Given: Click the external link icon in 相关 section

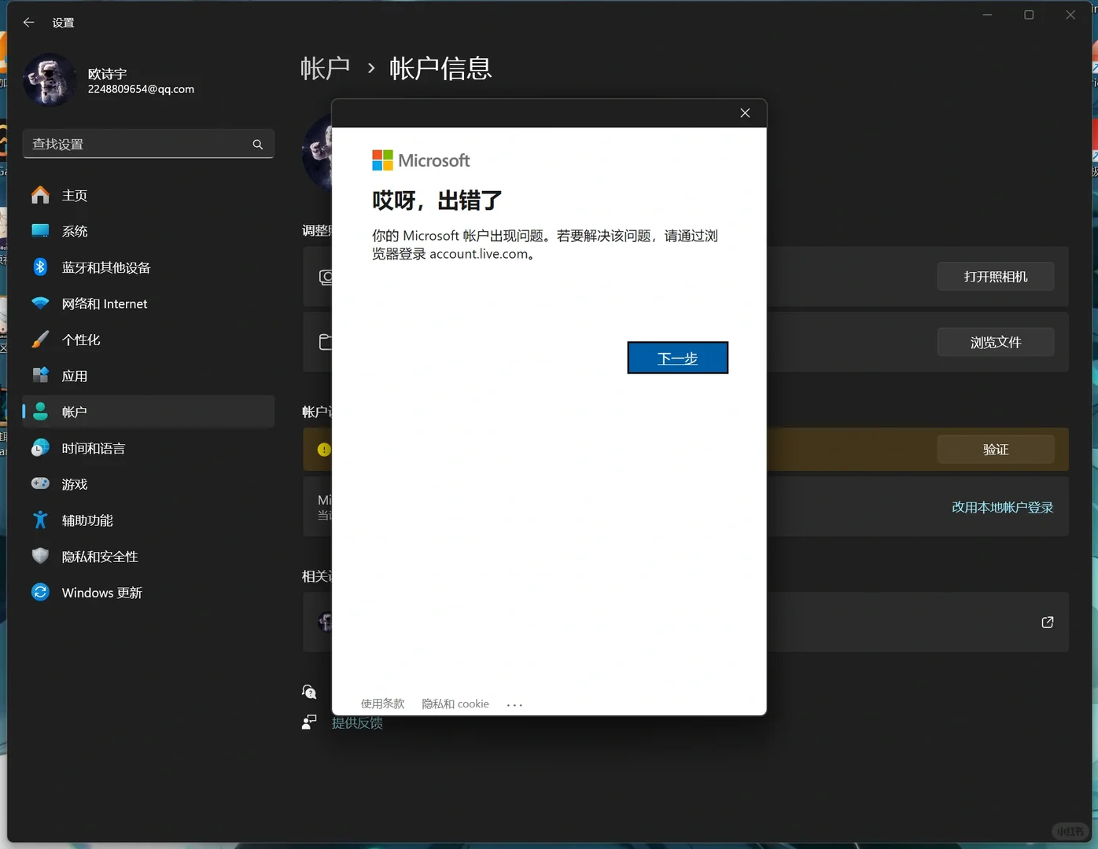Looking at the screenshot, I should coord(1047,622).
